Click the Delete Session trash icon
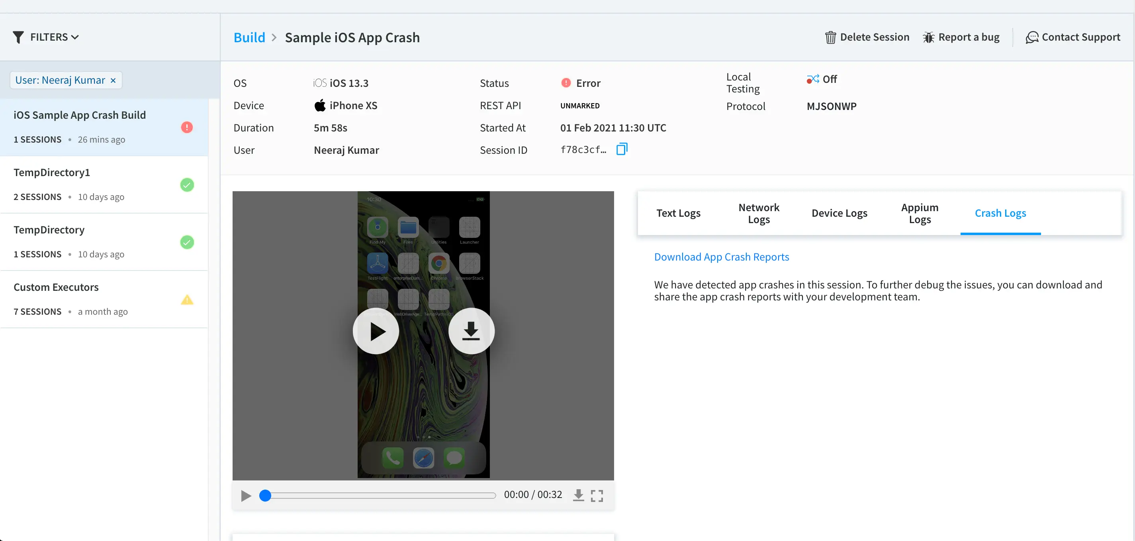Viewport: 1135px width, 541px height. click(x=830, y=37)
